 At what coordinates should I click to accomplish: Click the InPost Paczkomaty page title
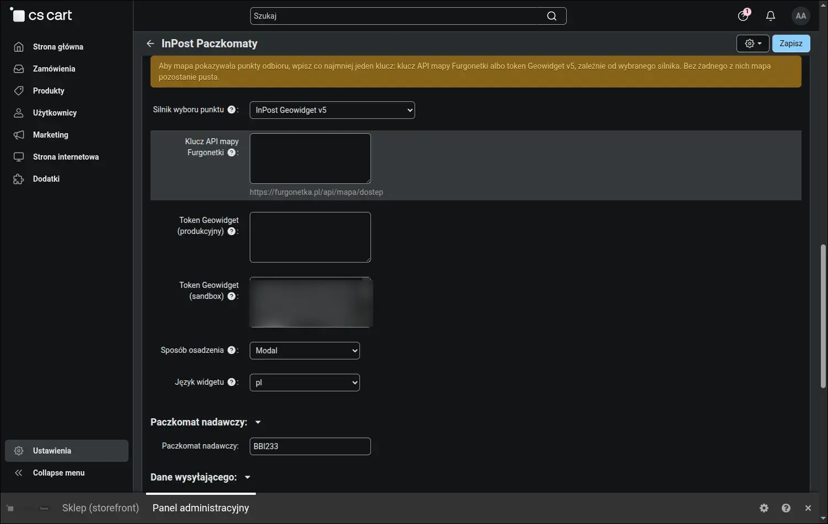[x=209, y=43]
